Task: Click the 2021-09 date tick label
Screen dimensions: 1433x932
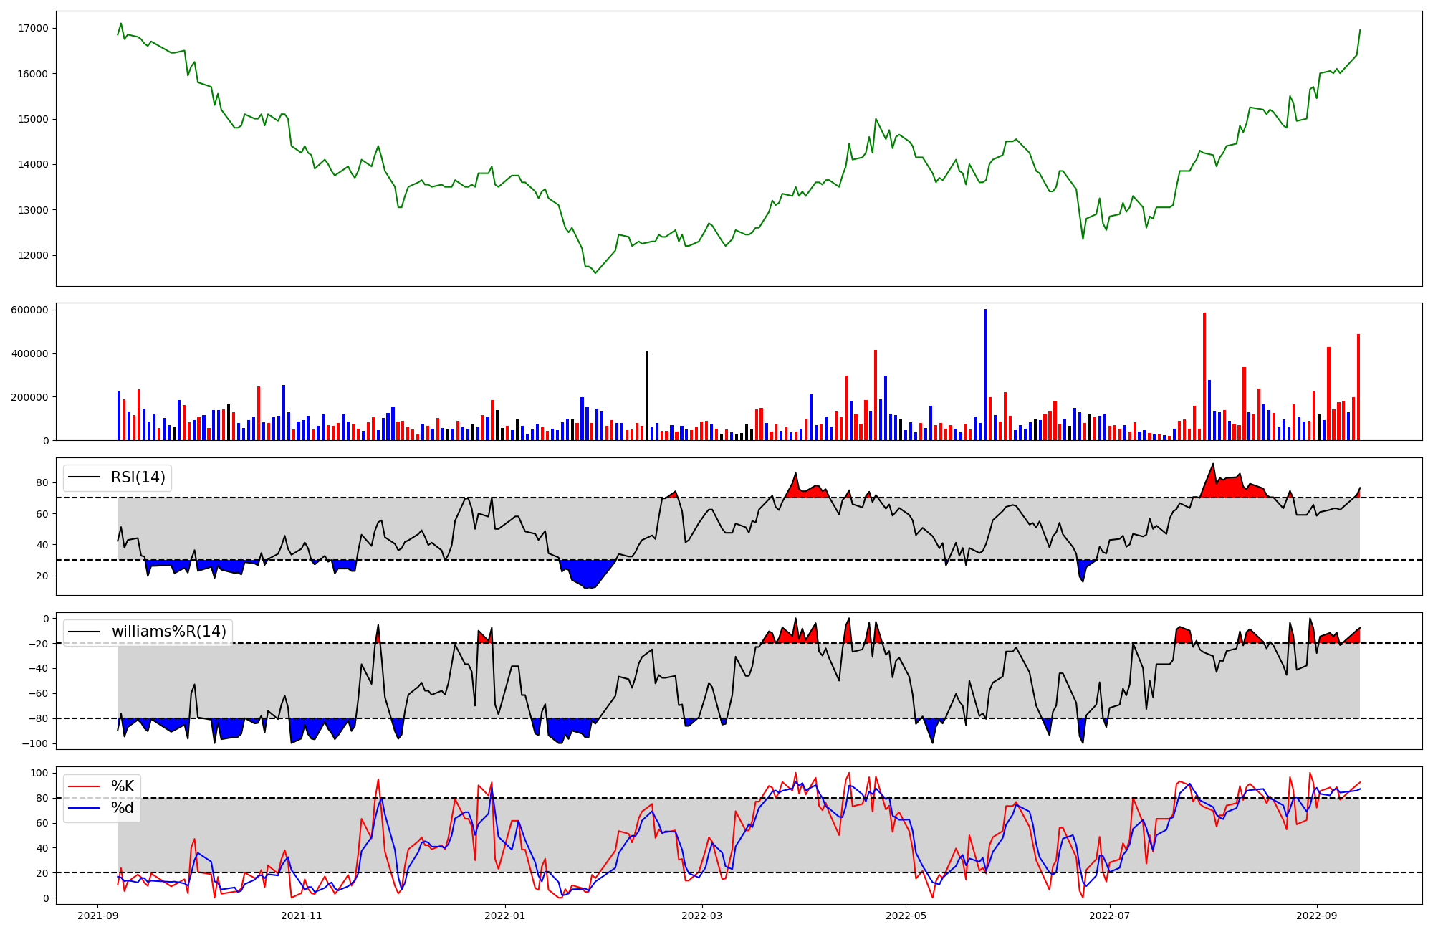Action: pyautogui.click(x=98, y=916)
